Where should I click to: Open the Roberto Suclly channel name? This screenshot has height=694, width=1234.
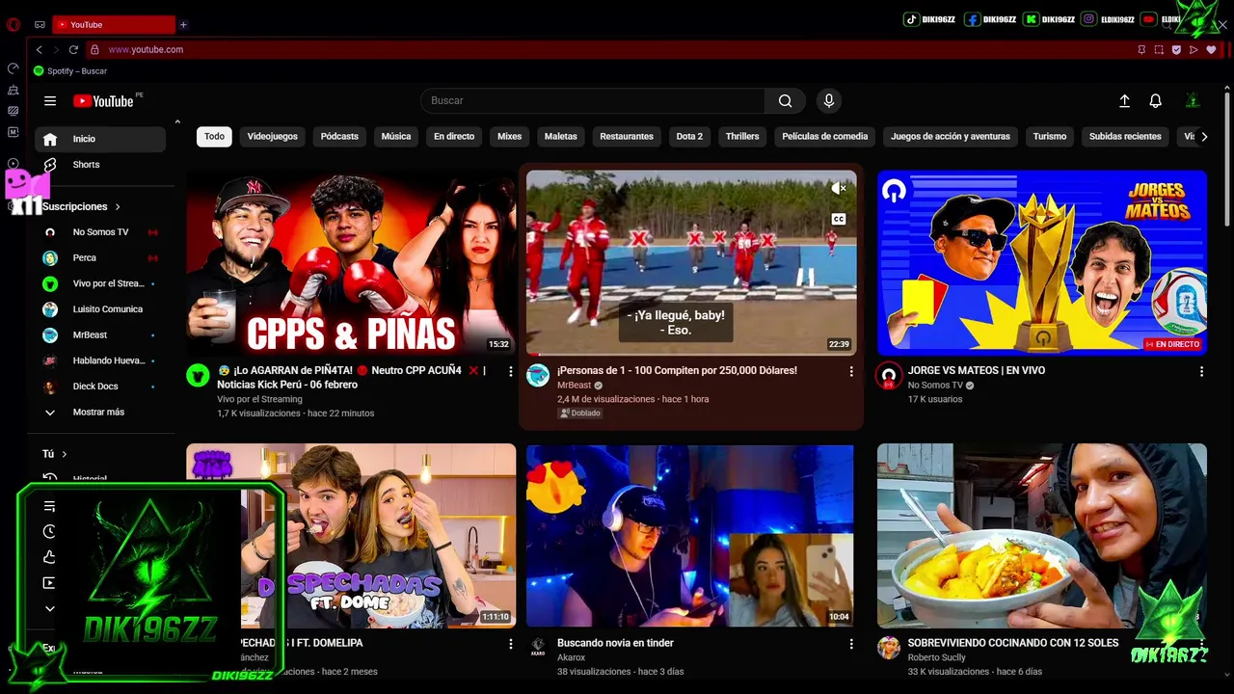[936, 657]
